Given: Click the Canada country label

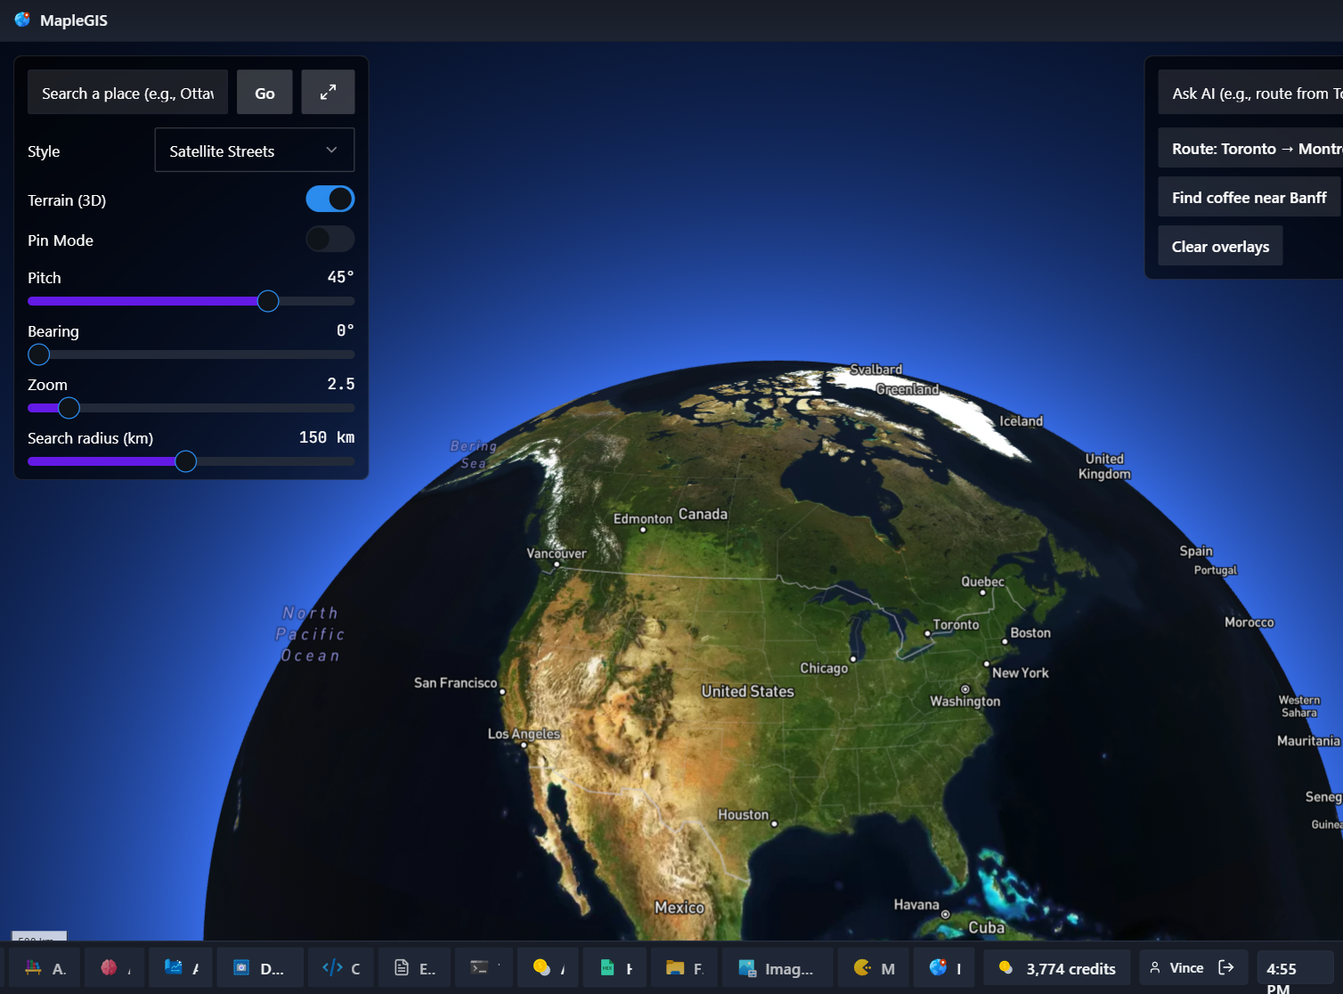Looking at the screenshot, I should (703, 514).
